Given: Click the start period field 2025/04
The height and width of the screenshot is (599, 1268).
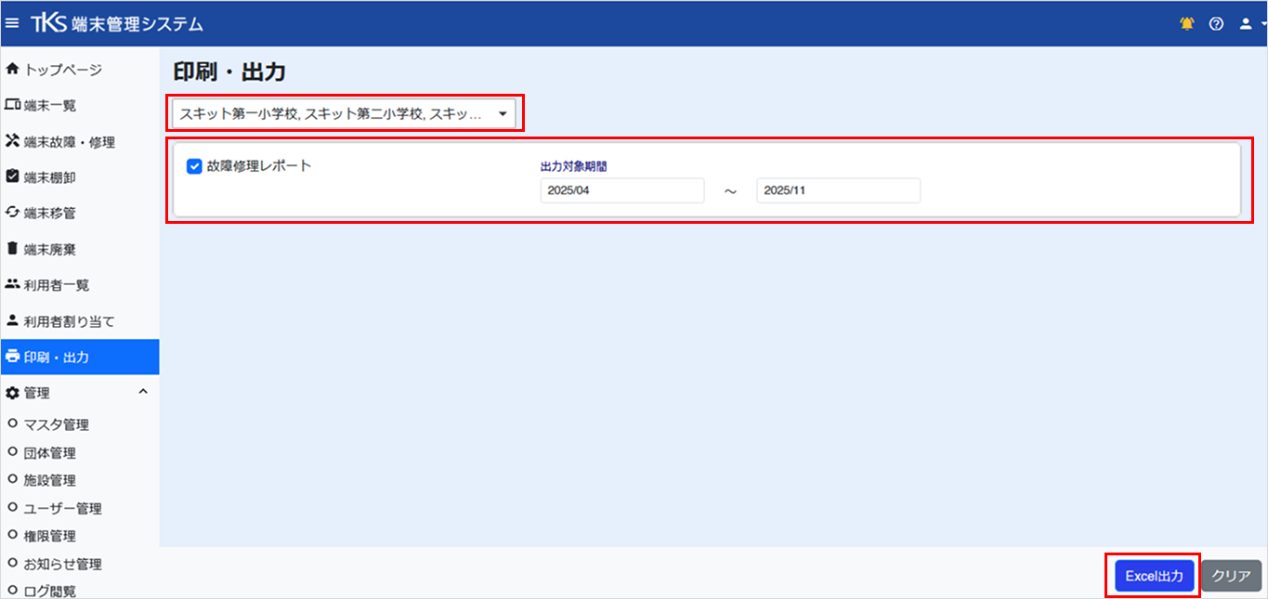Looking at the screenshot, I should [622, 190].
